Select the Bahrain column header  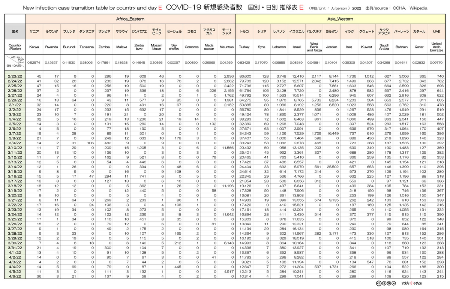point(401,47)
